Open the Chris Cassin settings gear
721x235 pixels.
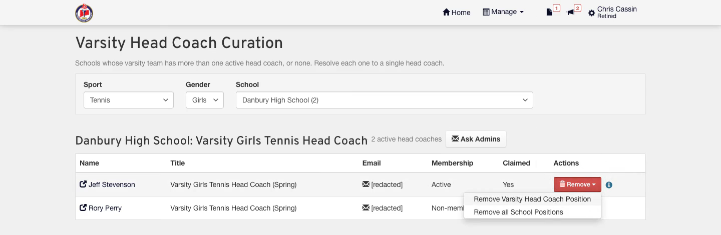(592, 13)
